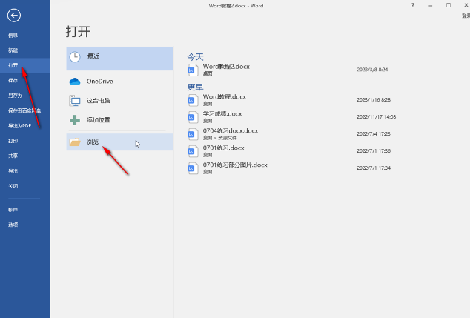Click the green plus Add a Place icon

pyautogui.click(x=75, y=120)
